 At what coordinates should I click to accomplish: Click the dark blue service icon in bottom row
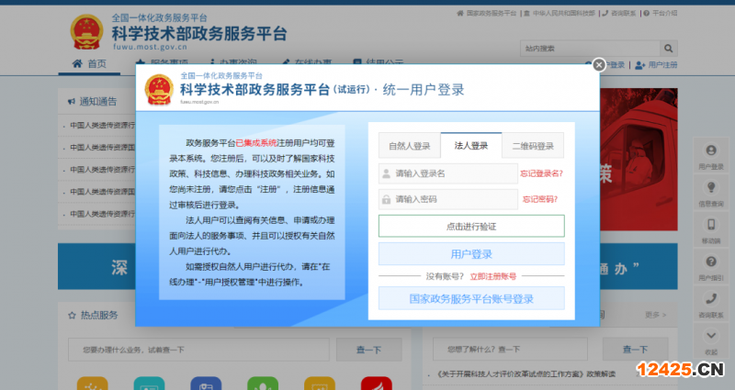pyautogui.click(x=206, y=384)
